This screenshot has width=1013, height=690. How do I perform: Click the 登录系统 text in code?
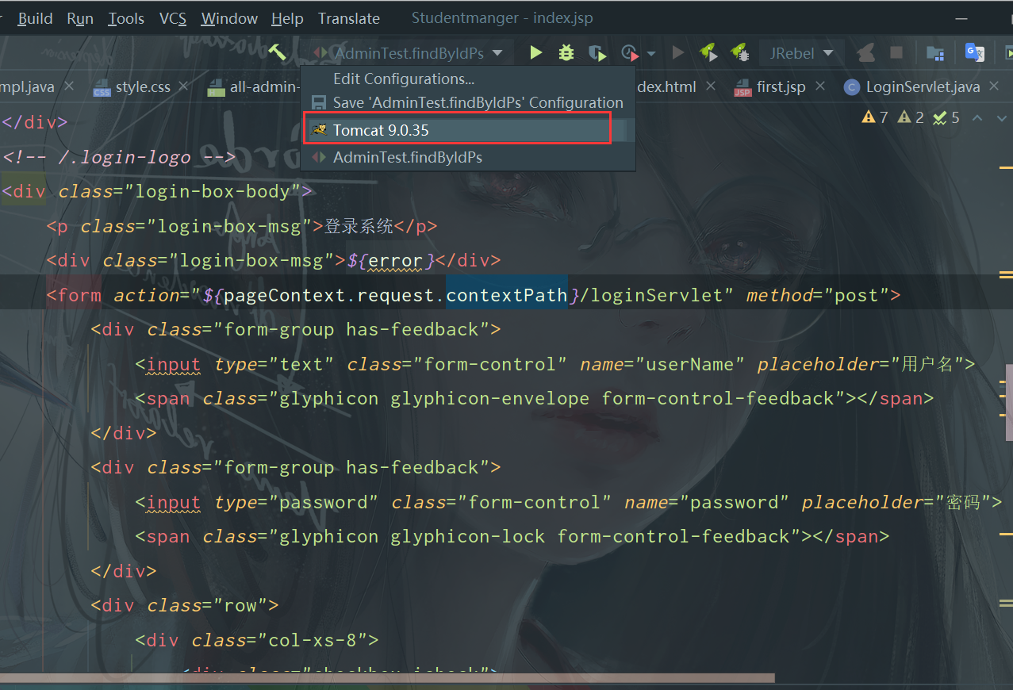click(359, 226)
